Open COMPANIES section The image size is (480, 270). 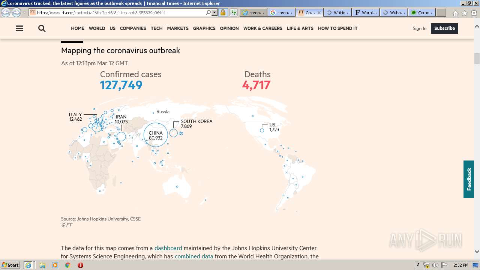click(x=133, y=28)
